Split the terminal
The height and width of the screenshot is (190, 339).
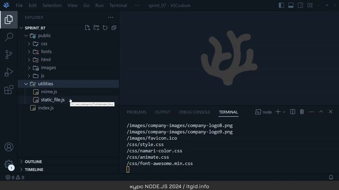click(292, 112)
